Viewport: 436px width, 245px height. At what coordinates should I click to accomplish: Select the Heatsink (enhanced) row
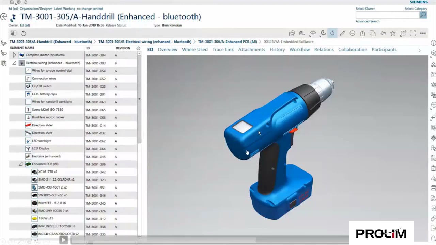(73, 157)
